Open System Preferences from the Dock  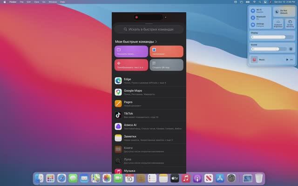coord(231,179)
